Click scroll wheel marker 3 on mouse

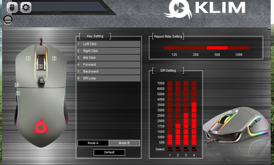pos(40,66)
